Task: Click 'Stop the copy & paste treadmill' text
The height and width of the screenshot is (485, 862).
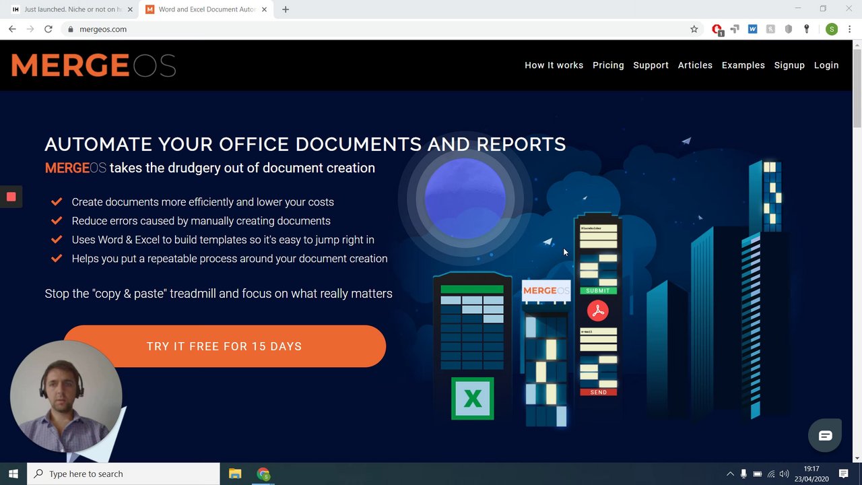Action: [218, 294]
